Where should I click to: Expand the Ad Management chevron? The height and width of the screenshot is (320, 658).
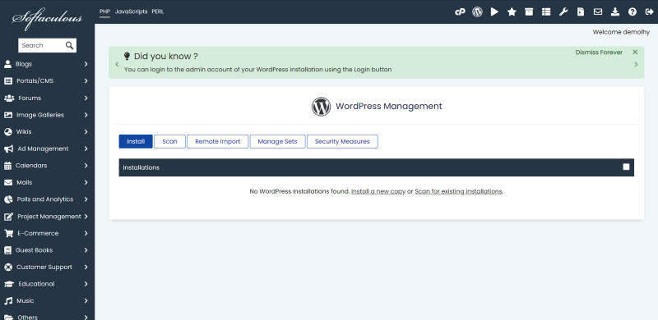86,149
